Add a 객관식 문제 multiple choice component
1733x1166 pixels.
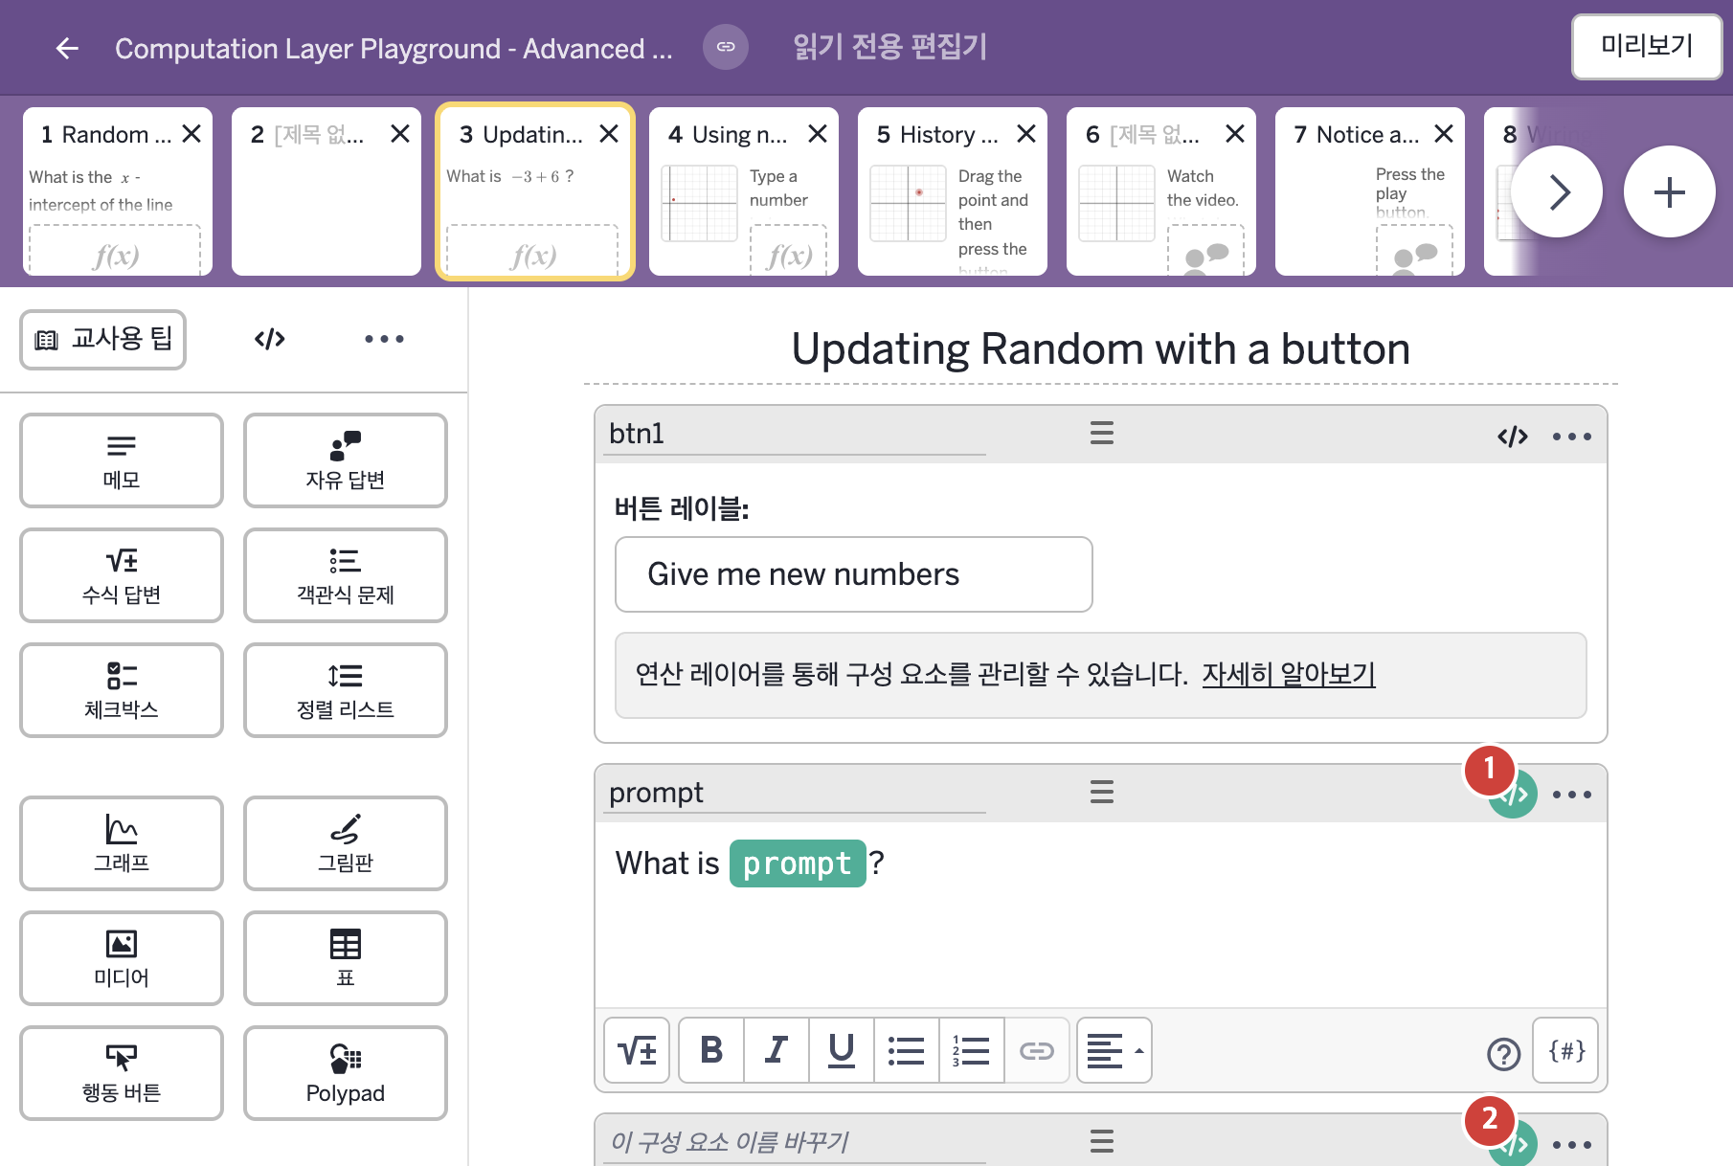346,575
